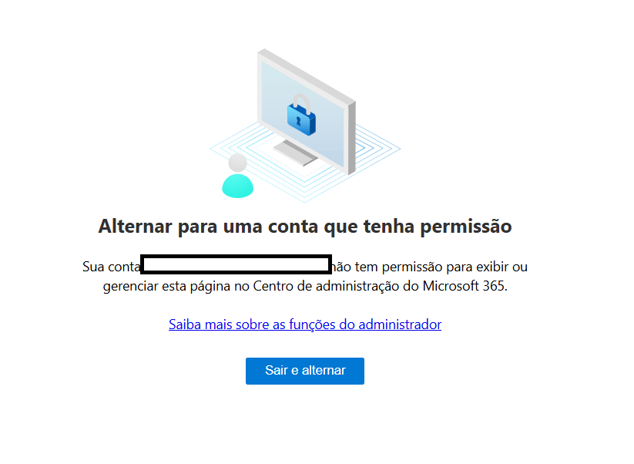This screenshot has height=464, width=634.
Task: Click the redacted account name box
Action: click(236, 264)
